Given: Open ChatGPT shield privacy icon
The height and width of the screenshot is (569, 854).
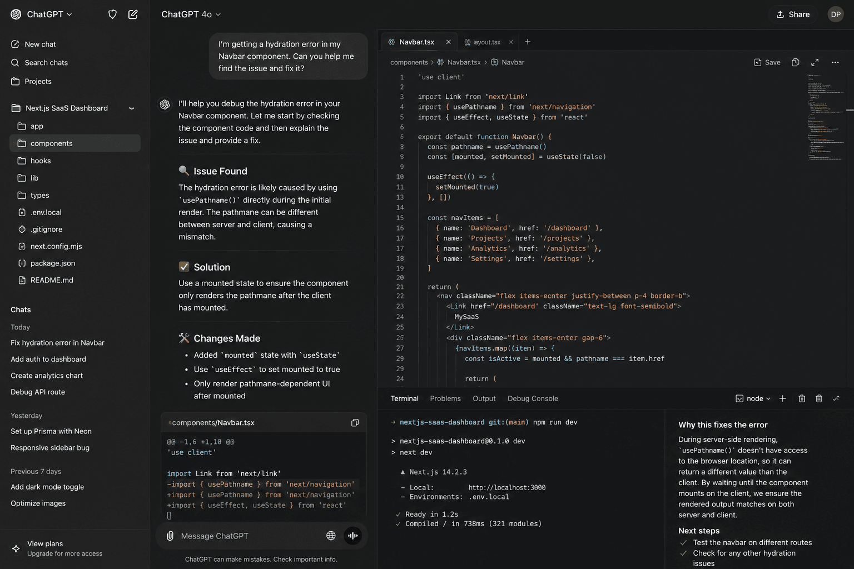Looking at the screenshot, I should click(112, 14).
